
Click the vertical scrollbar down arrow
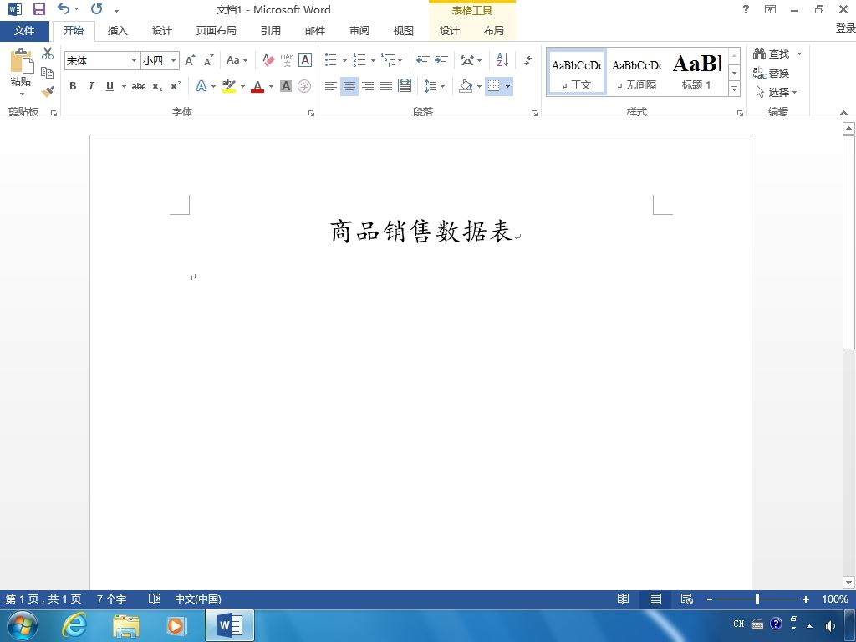[x=848, y=582]
